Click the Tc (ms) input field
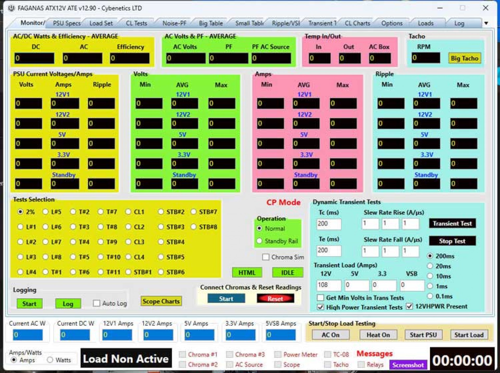Screen dimensions: 500x373 (329, 224)
